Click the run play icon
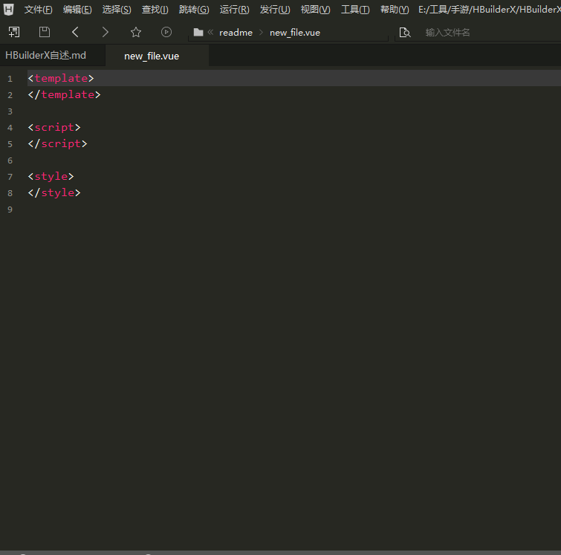 (x=166, y=32)
